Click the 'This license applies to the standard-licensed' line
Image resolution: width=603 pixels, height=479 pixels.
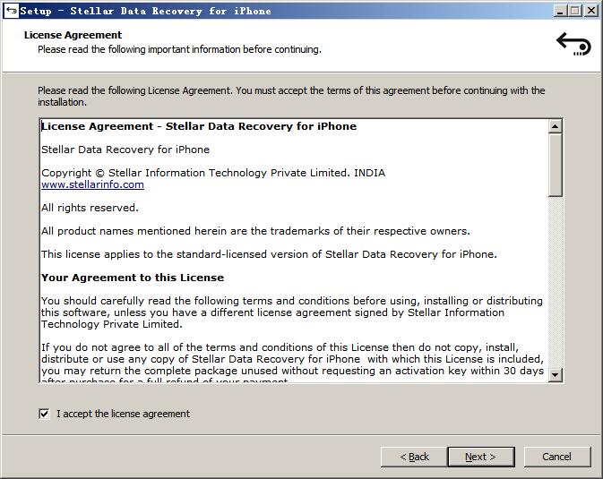269,254
